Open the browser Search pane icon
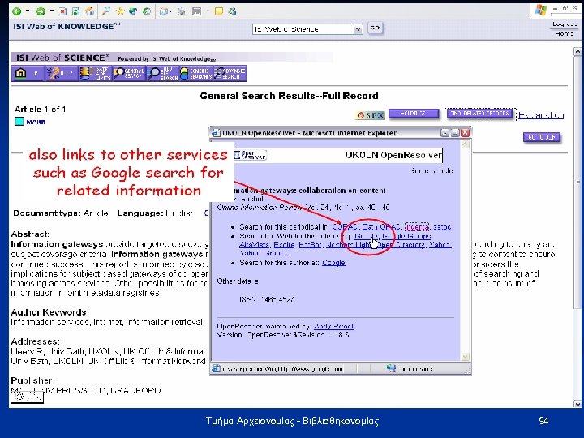584x438 pixels. point(106,11)
